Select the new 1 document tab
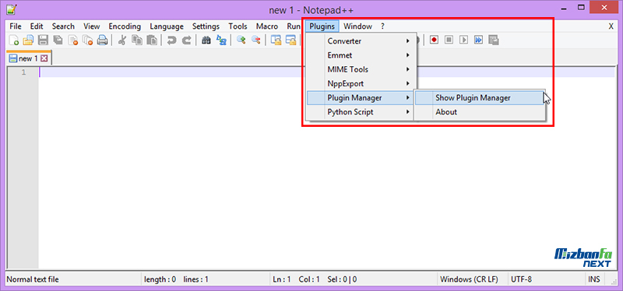This screenshot has height=291, width=623. tap(28, 59)
